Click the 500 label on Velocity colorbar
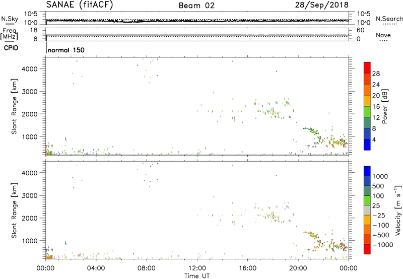 pyautogui.click(x=378, y=186)
